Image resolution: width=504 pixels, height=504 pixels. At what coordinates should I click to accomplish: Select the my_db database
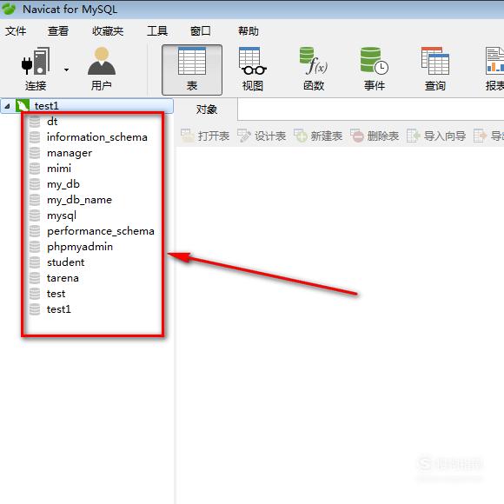click(63, 184)
